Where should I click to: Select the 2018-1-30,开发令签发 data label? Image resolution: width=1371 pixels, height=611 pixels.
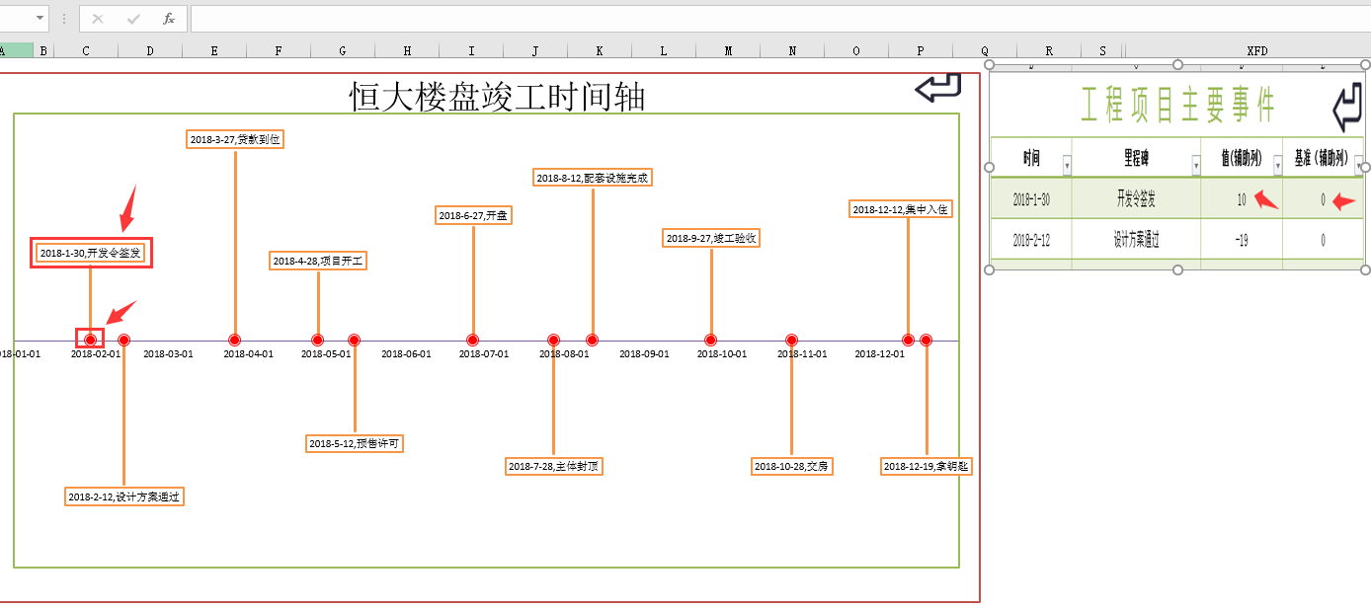click(91, 254)
